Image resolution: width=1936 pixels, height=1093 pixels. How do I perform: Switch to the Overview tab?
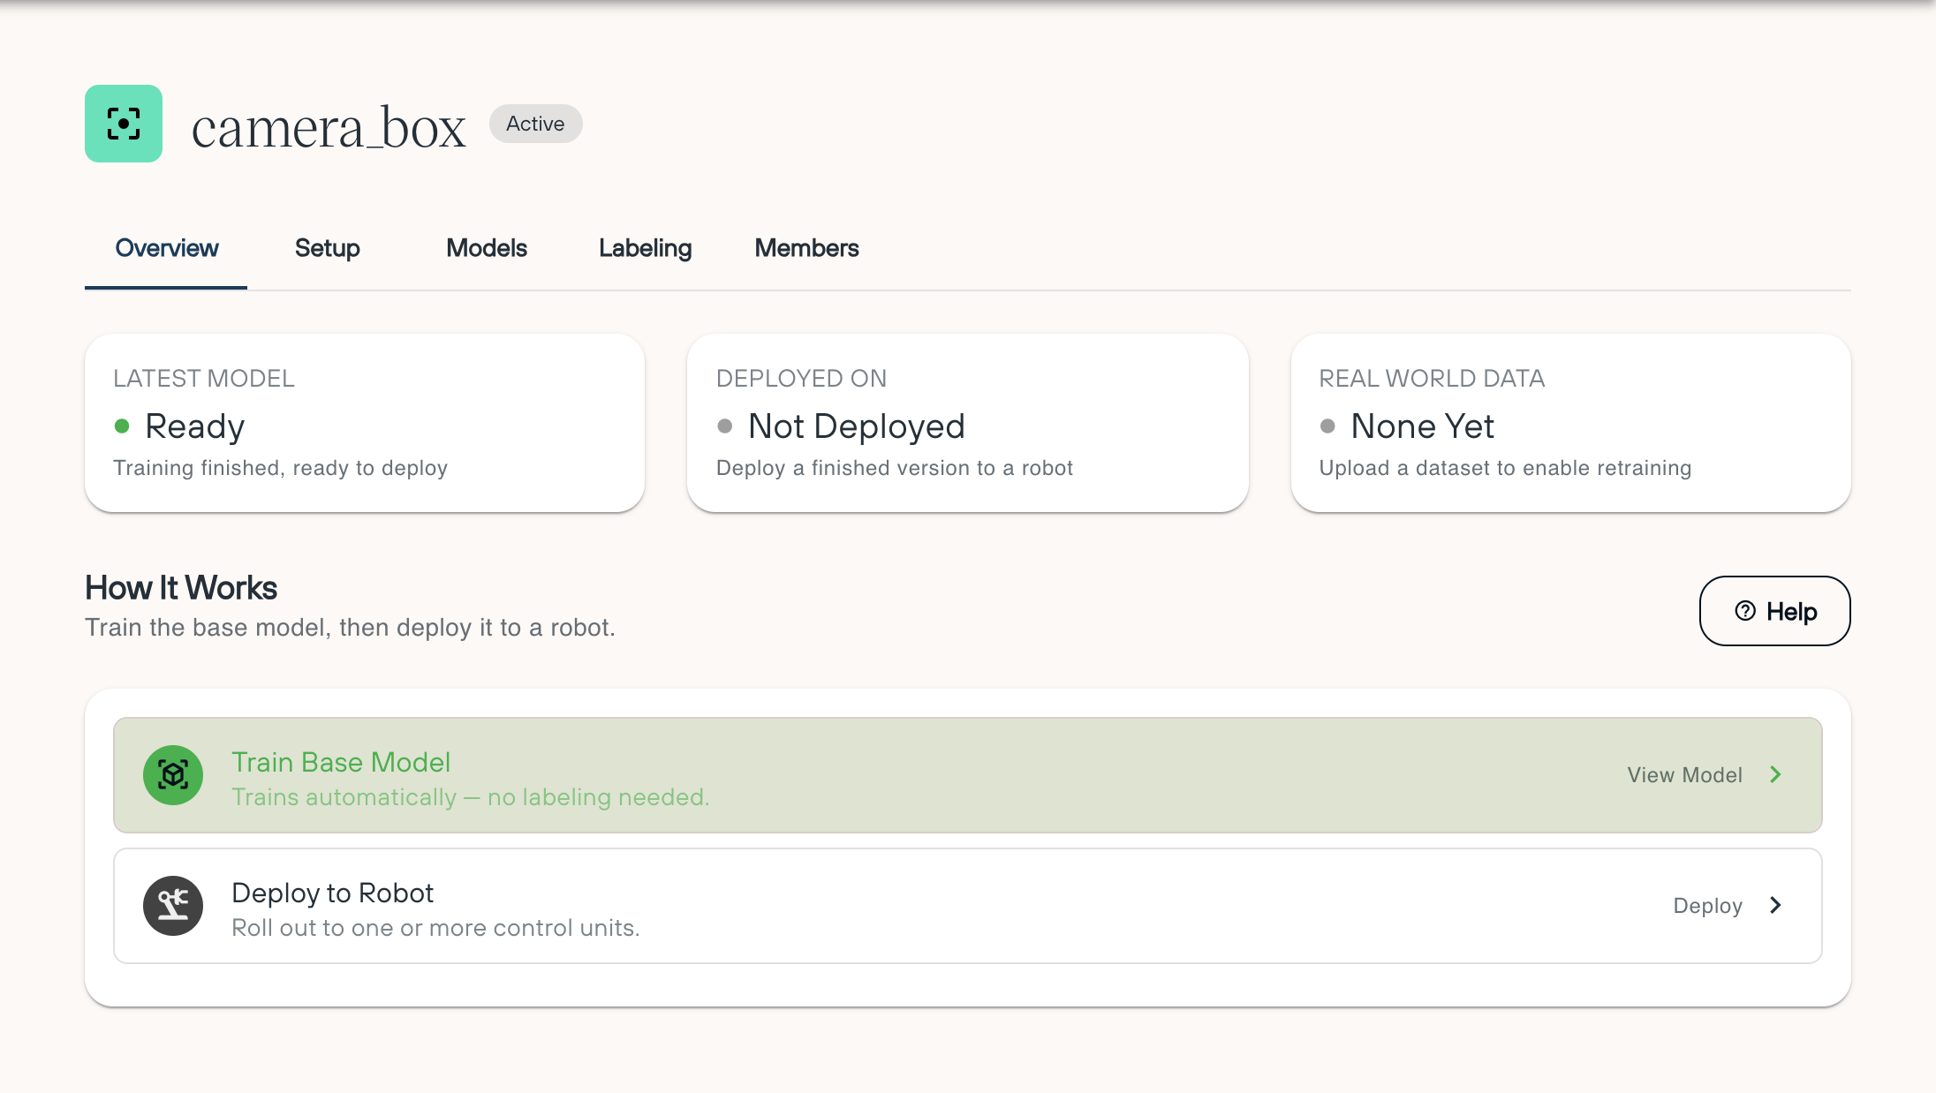pos(166,248)
